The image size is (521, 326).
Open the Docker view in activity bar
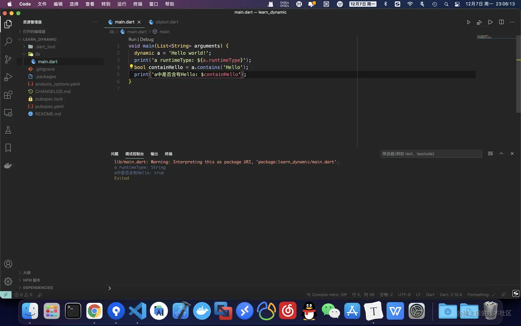point(8,166)
